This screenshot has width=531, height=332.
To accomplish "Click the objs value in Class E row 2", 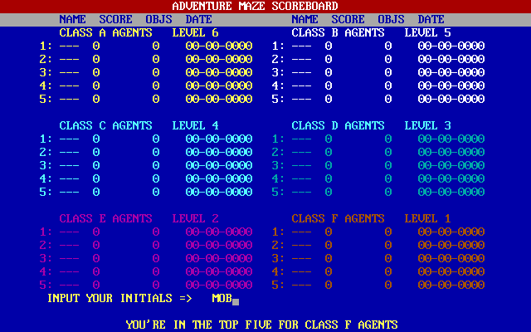I will [156, 246].
